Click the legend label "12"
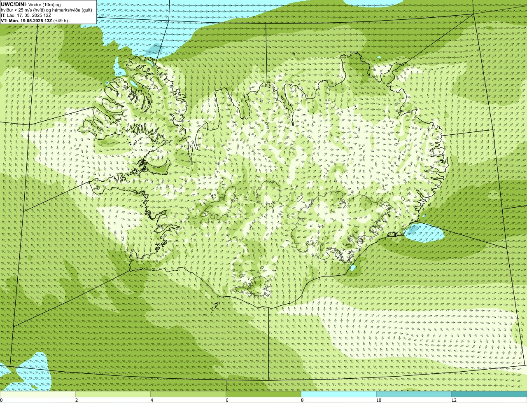The width and height of the screenshot is (527, 403). (x=454, y=400)
